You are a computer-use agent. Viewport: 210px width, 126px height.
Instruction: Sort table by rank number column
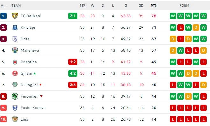4,6
